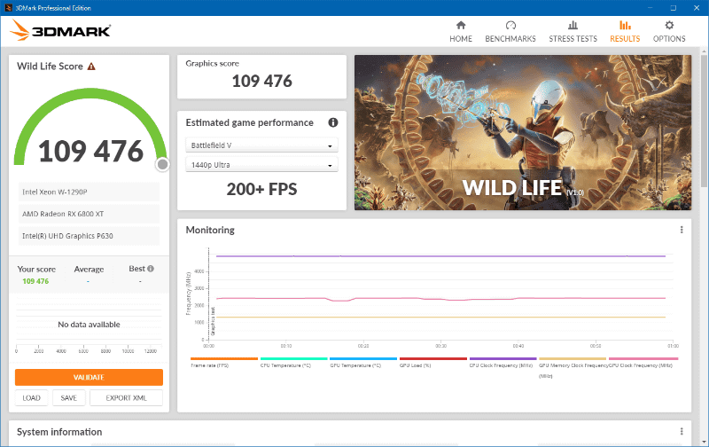Screen dimensions: 709x447
Task: Open the Battlefield V game dropdown
Action: (261, 145)
